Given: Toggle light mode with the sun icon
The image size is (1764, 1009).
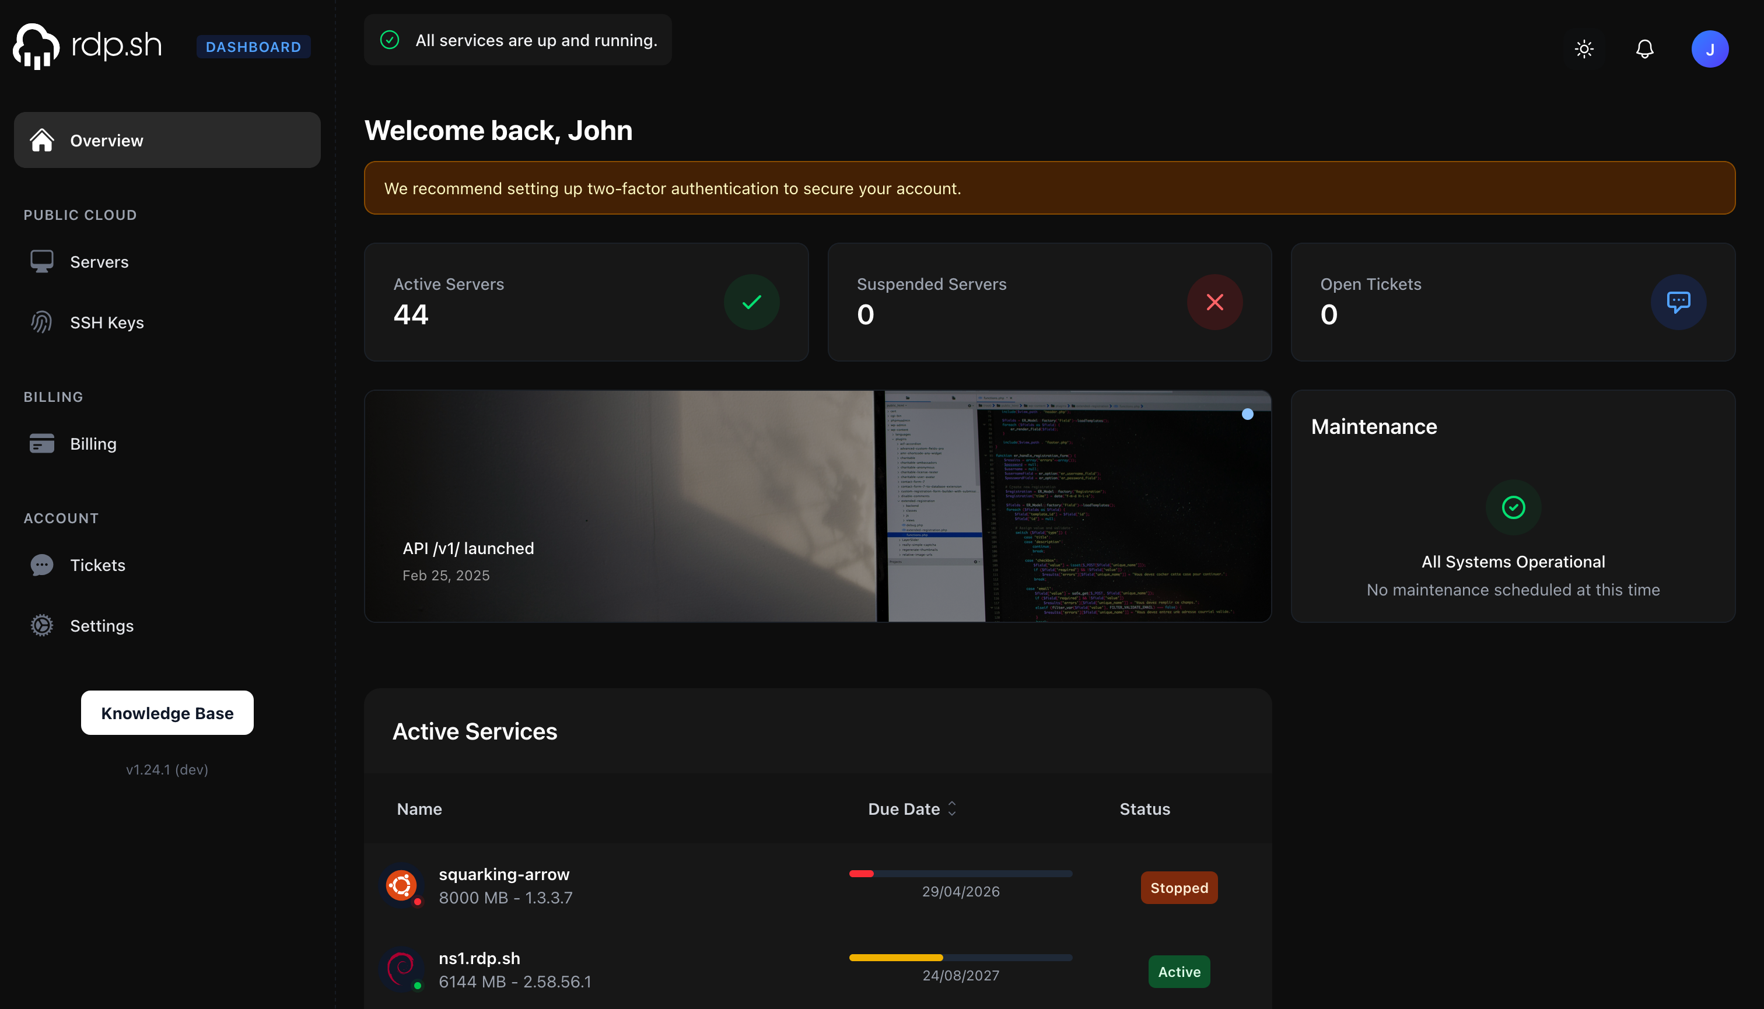Looking at the screenshot, I should 1584,48.
